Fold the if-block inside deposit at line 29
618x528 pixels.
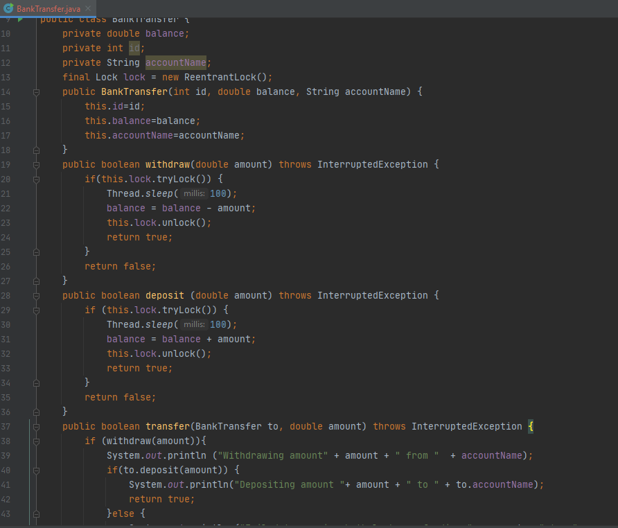pos(37,310)
